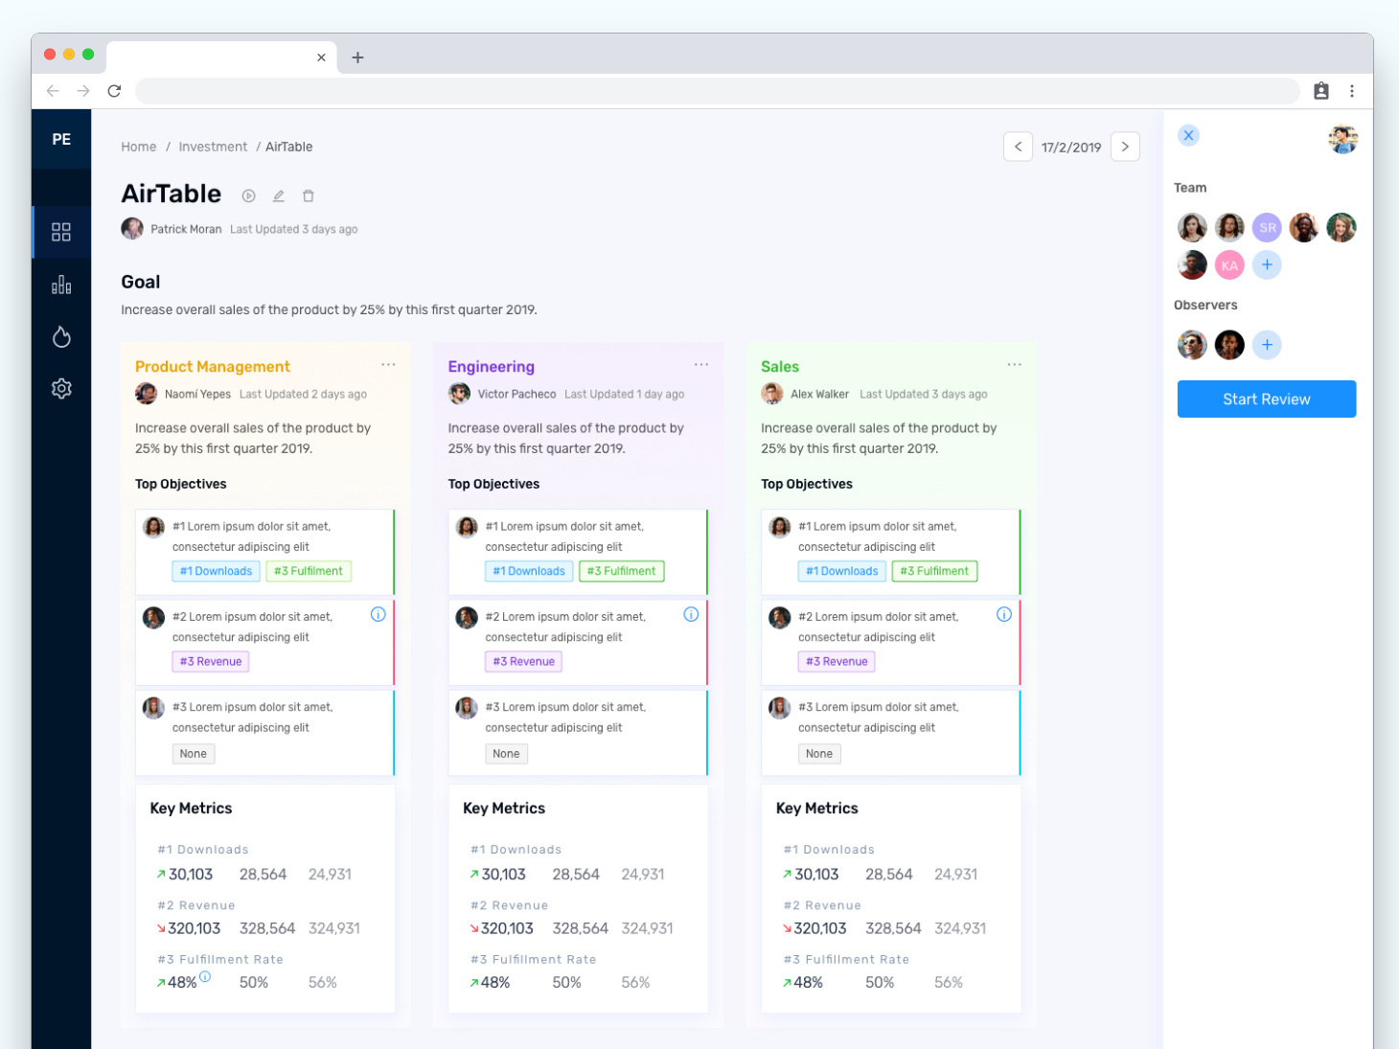Click the browser address bar
The height and width of the screenshot is (1049, 1399).
click(718, 91)
